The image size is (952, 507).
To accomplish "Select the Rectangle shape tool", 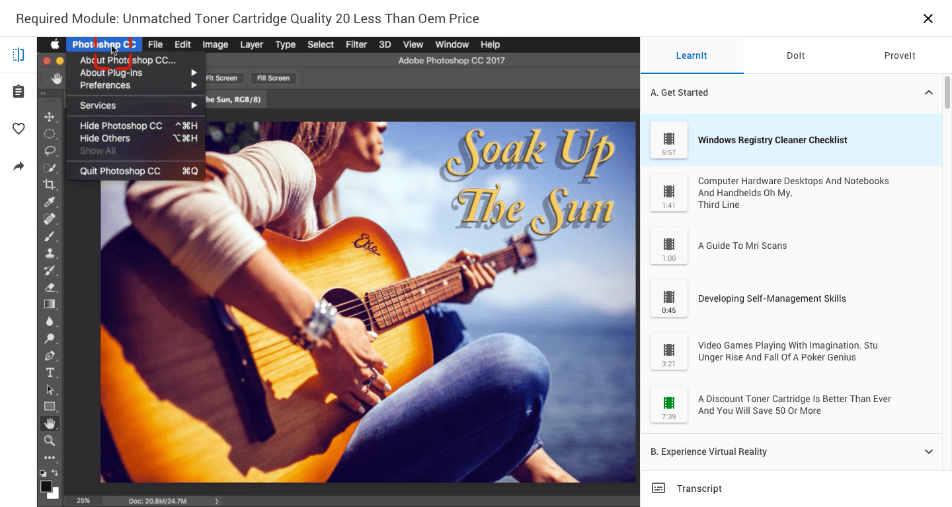I will (50, 407).
